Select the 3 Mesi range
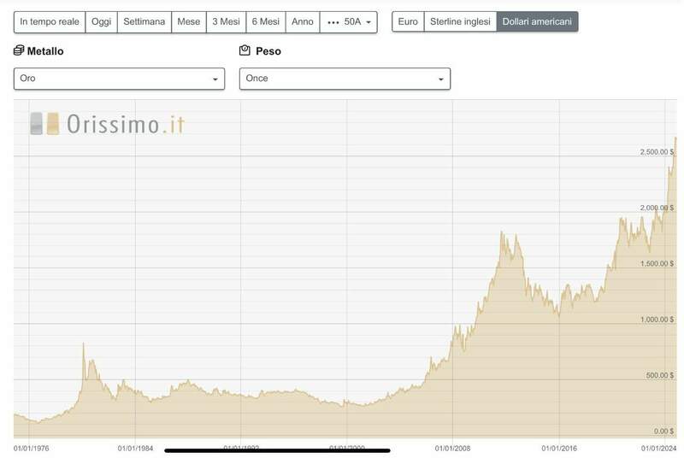Screen dimensions: 684x458 point(226,21)
